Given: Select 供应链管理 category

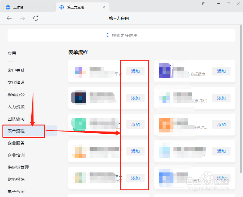Looking at the screenshot, I should 18,167.
